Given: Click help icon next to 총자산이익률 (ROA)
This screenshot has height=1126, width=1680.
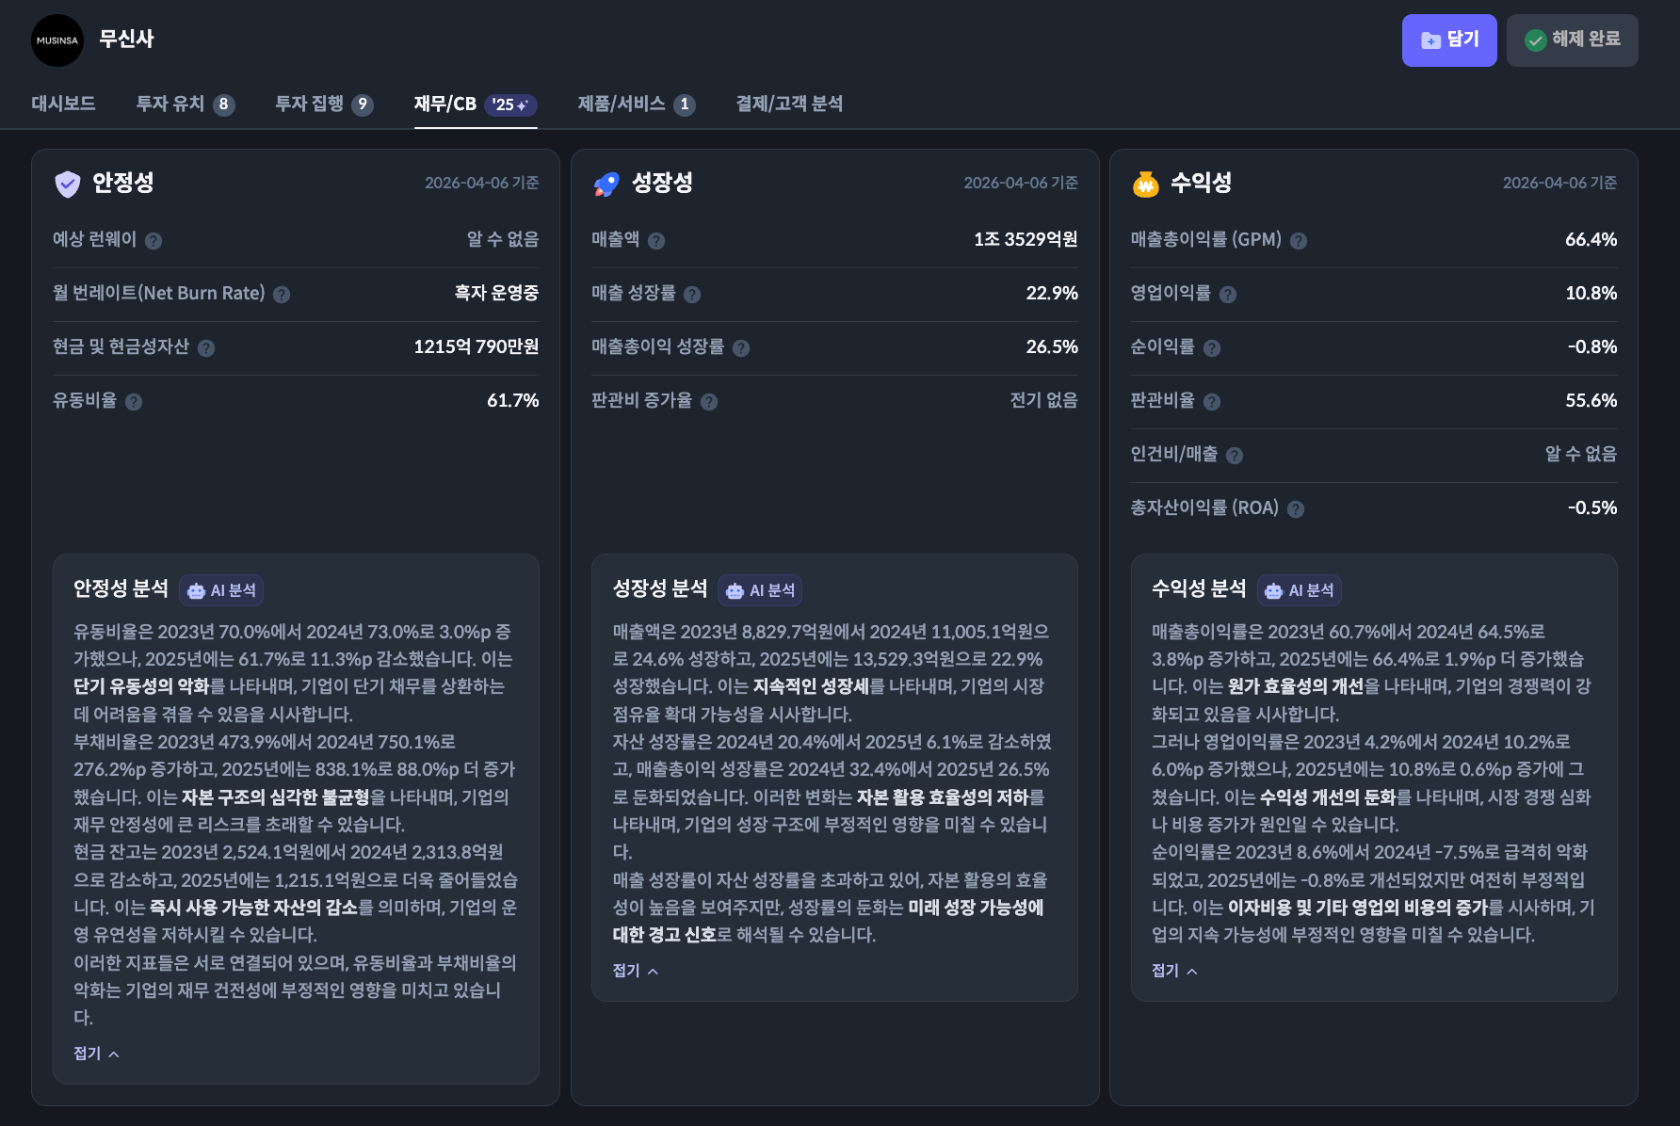Looking at the screenshot, I should coord(1296,509).
